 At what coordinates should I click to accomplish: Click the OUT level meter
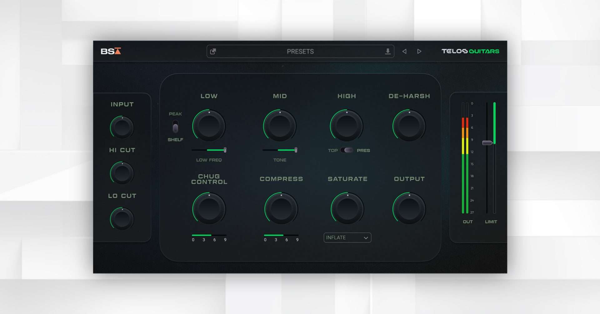[x=465, y=158]
